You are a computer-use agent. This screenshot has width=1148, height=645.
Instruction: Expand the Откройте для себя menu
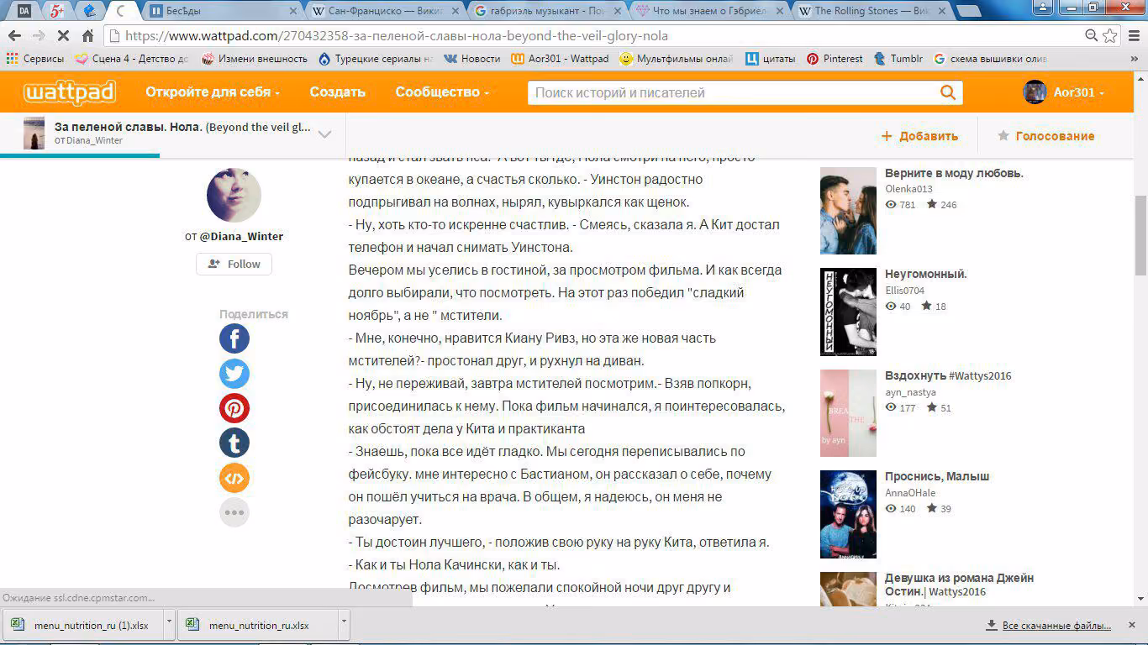[x=213, y=92]
